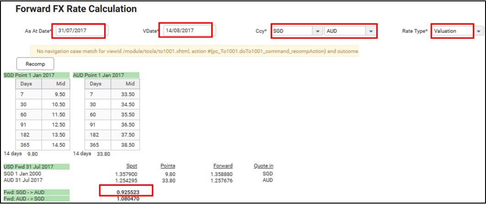The image size is (486, 204).
Task: Open the Rate Type Valuation dropdown
Action: 479,31
